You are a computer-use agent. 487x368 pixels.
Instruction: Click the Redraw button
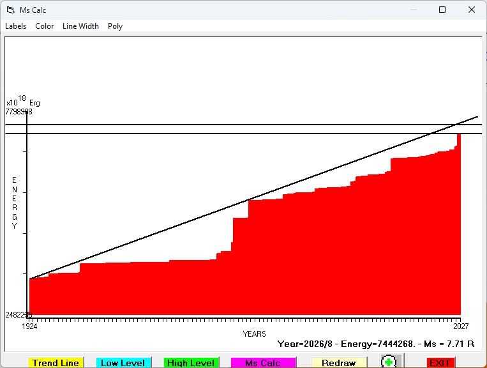pos(339,363)
